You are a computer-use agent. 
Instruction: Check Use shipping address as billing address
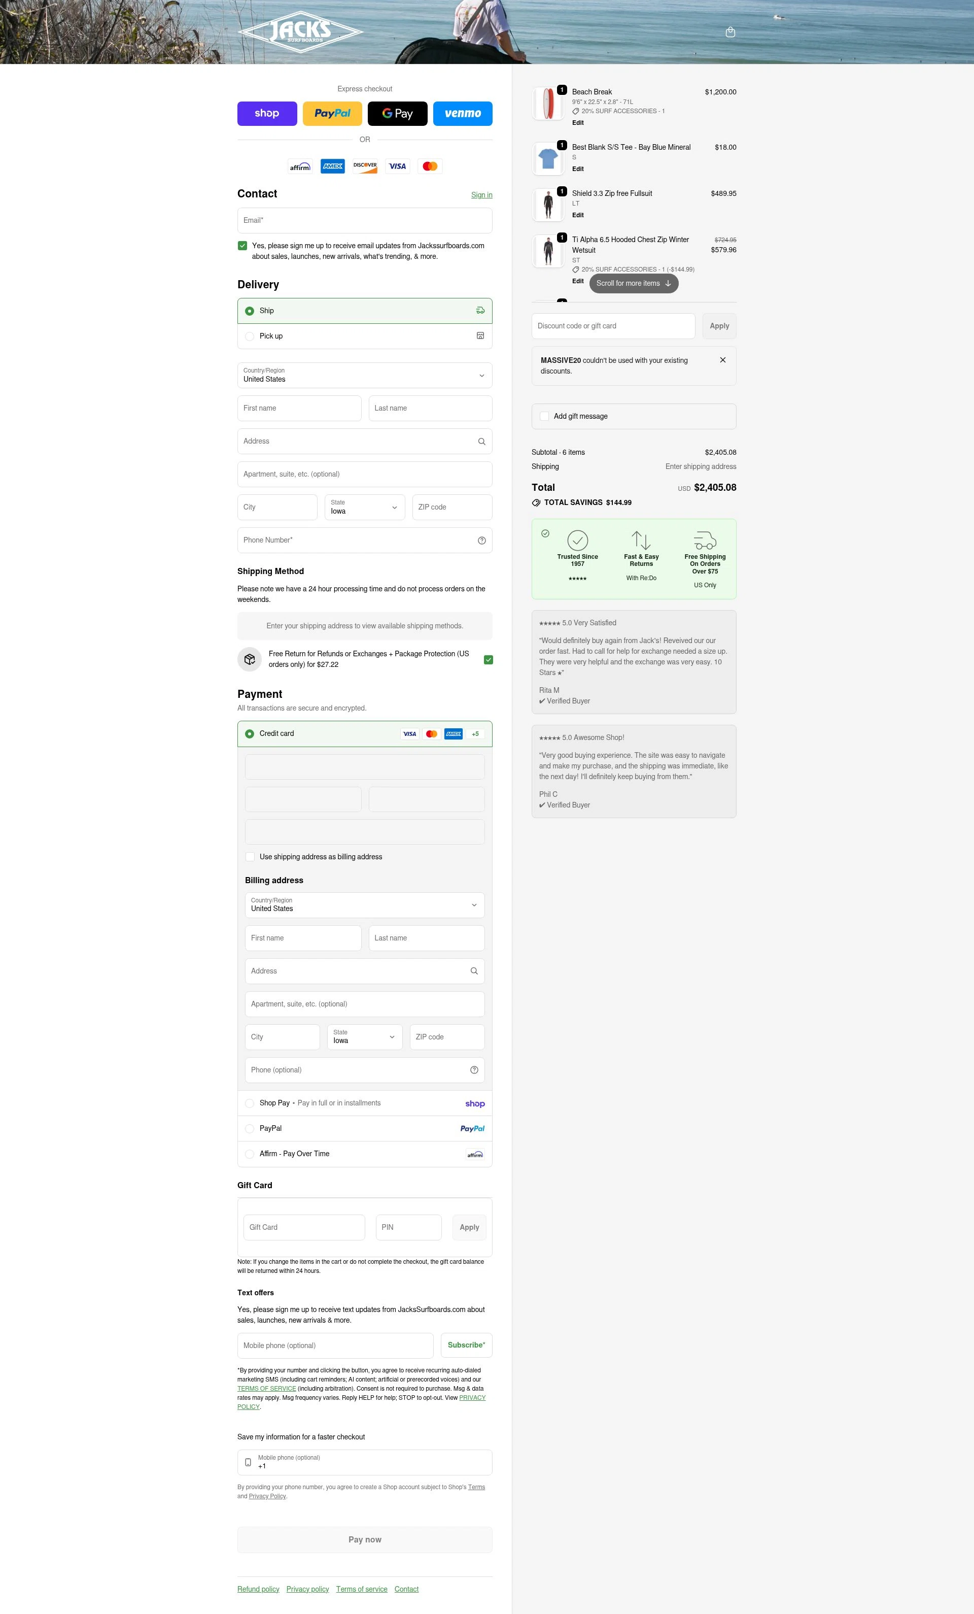250,857
